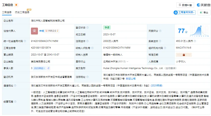The image size is (211, 116).
Task: Click the 小于50人 value
Action: pyautogui.click(x=181, y=62)
